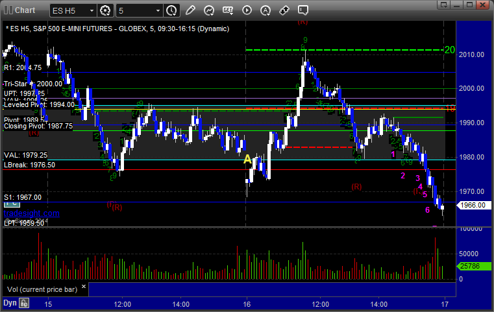The height and width of the screenshot is (312, 494).
Task: Click the green 9 above the high candle
Action: [305, 40]
